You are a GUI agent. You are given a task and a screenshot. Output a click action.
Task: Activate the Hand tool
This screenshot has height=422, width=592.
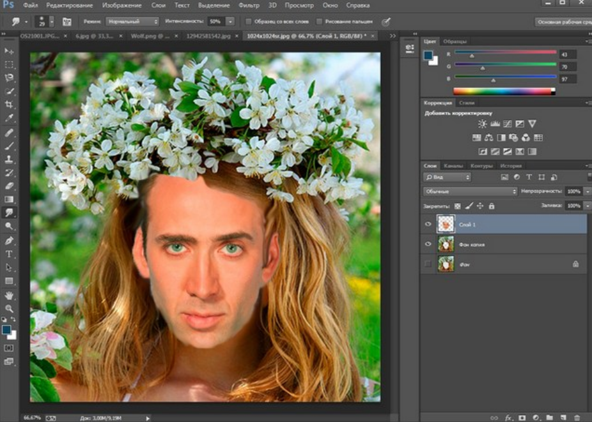pos(9,295)
